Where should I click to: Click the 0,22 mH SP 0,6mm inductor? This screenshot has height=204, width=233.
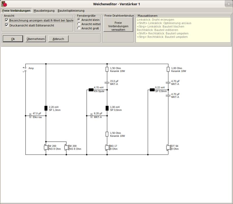click(152, 90)
